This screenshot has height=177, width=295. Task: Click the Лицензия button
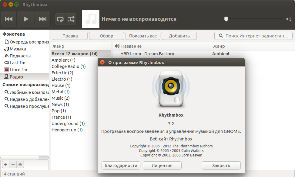click(x=162, y=166)
